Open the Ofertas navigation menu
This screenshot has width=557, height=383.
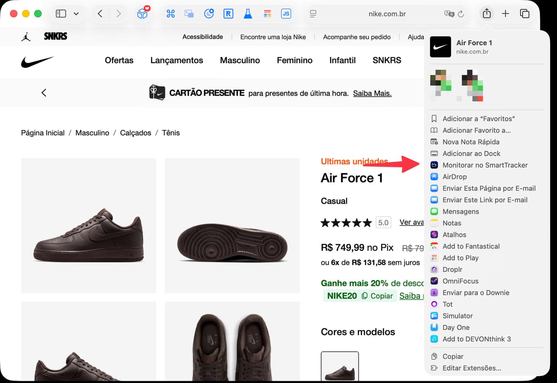pos(119,60)
